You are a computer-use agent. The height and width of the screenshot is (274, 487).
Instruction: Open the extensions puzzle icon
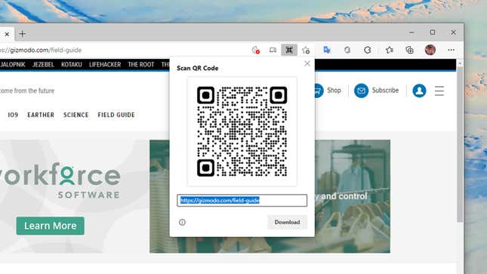click(x=368, y=50)
